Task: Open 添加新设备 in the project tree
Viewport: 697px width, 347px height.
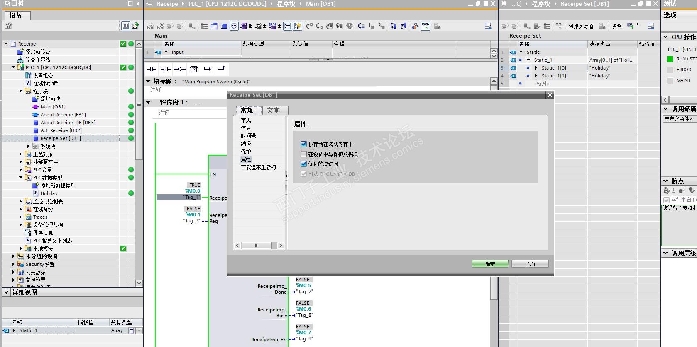Action: click(x=38, y=52)
